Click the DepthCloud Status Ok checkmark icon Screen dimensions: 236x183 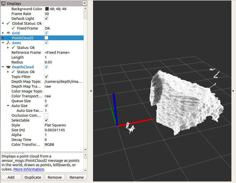click(14, 72)
